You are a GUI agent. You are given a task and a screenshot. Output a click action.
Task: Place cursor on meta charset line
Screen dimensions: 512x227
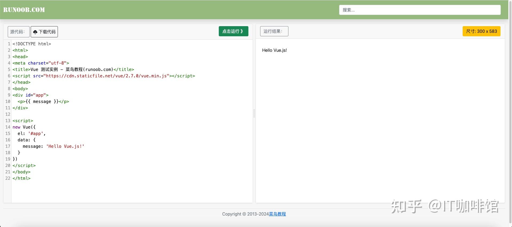click(41, 63)
